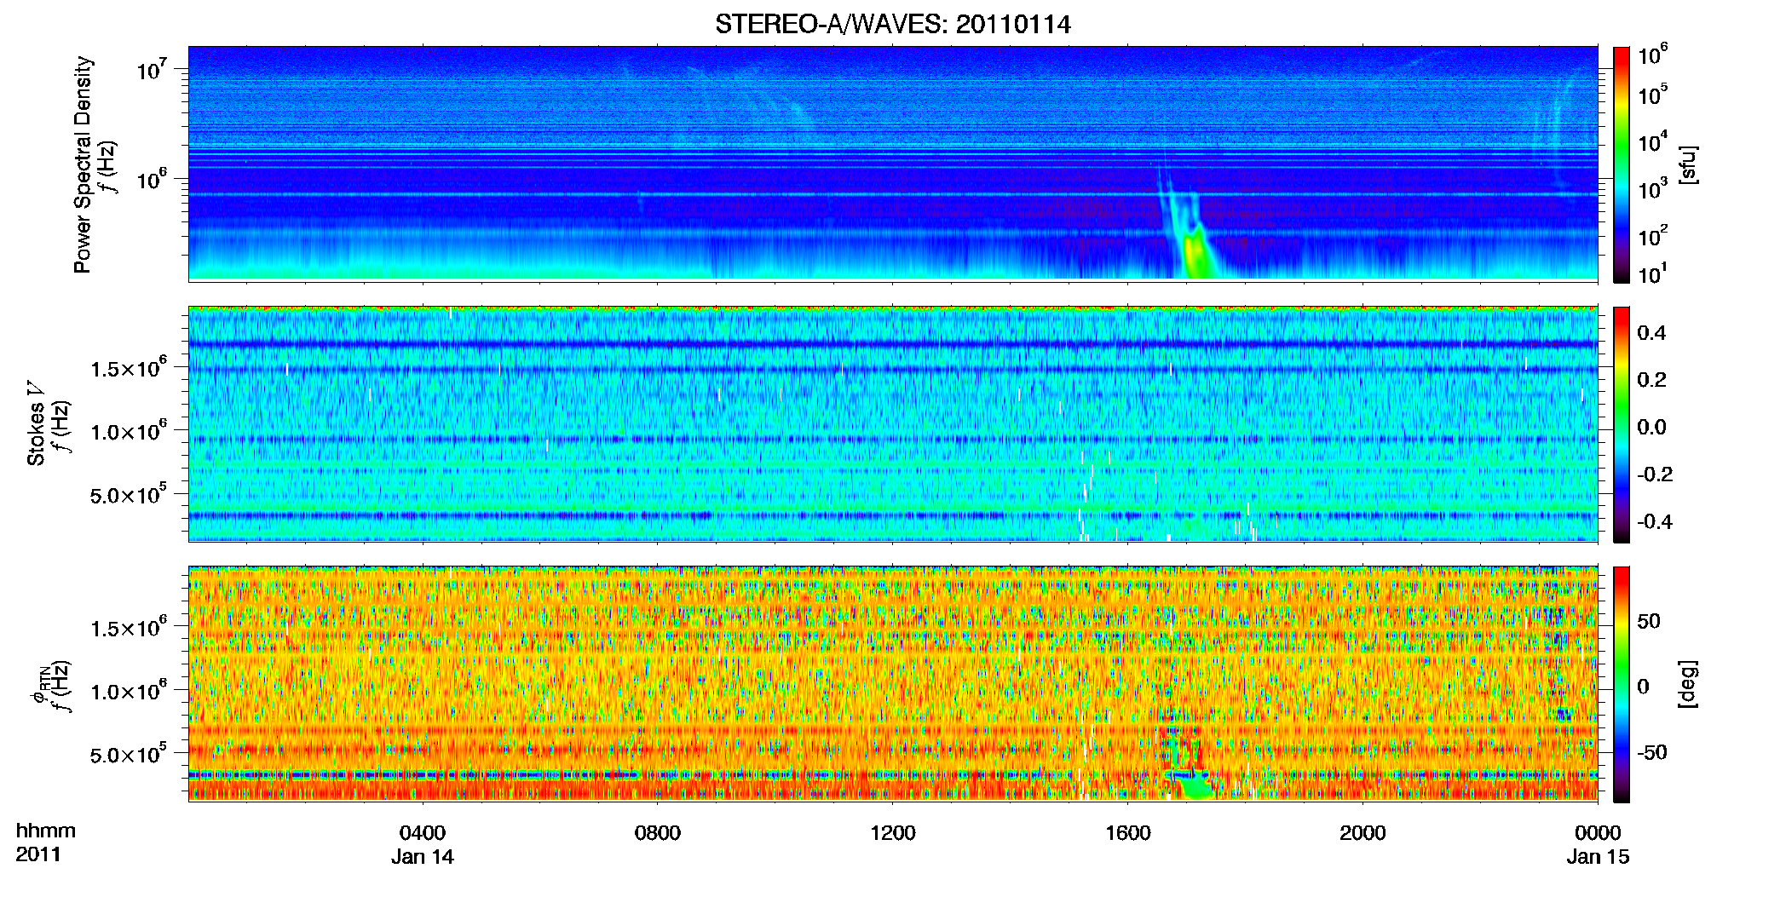The width and height of the screenshot is (1786, 920).
Task: Click the 0000 time tick label
Action: tap(1598, 832)
